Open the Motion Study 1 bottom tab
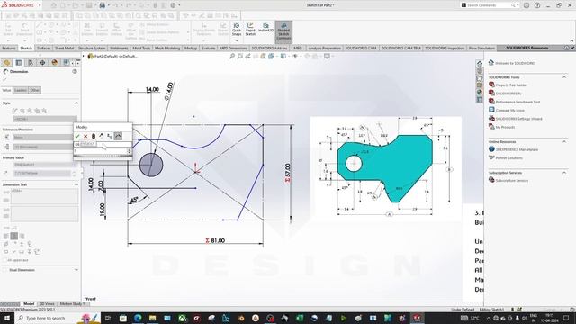Screen dimensions: 576x324 pyautogui.click(x=72, y=304)
